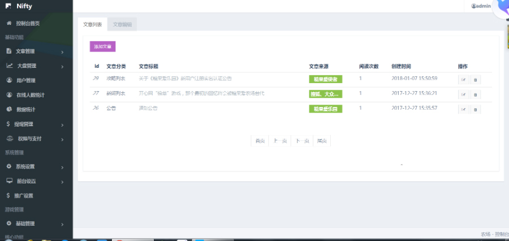Click the 糖果爱乐园 source tag

click(326, 109)
